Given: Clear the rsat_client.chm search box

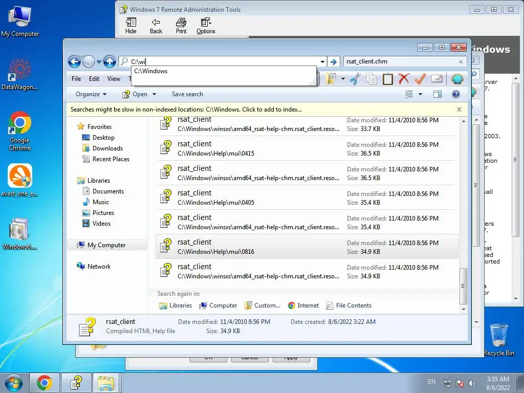Looking at the screenshot, I should (461, 62).
